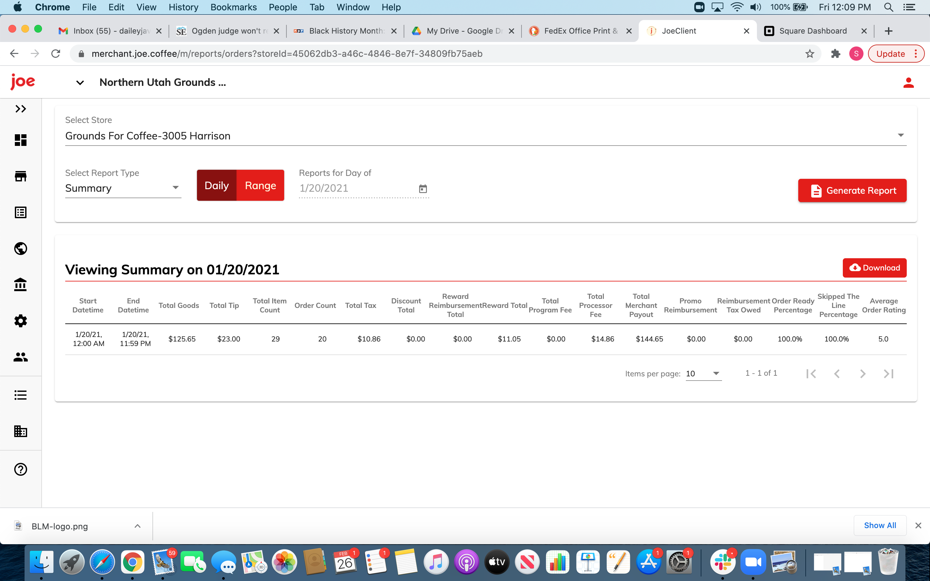Open the calendar date picker icon

(423, 189)
